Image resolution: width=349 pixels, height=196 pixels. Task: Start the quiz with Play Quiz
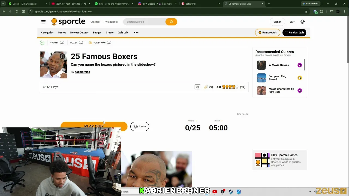click(94, 126)
